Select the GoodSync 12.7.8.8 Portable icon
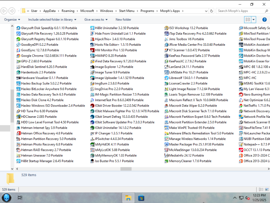 tap(18, 50)
